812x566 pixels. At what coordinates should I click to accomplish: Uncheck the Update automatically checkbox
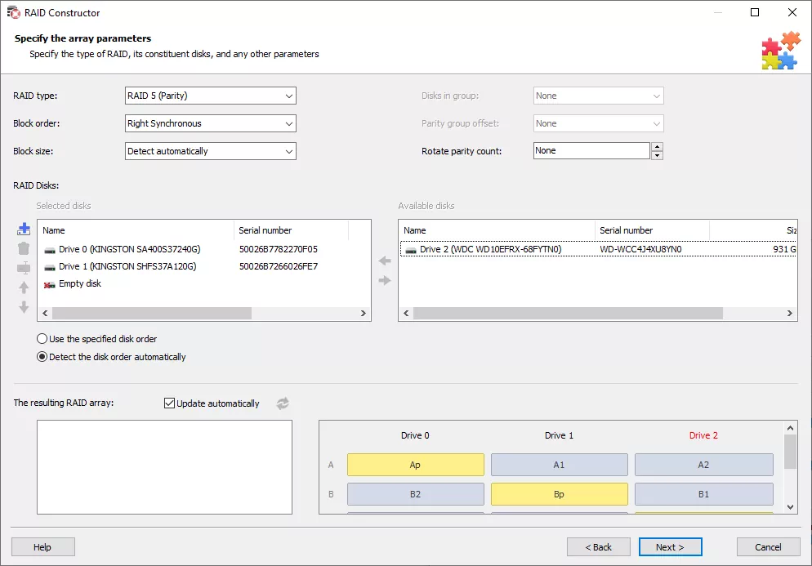pyautogui.click(x=170, y=403)
